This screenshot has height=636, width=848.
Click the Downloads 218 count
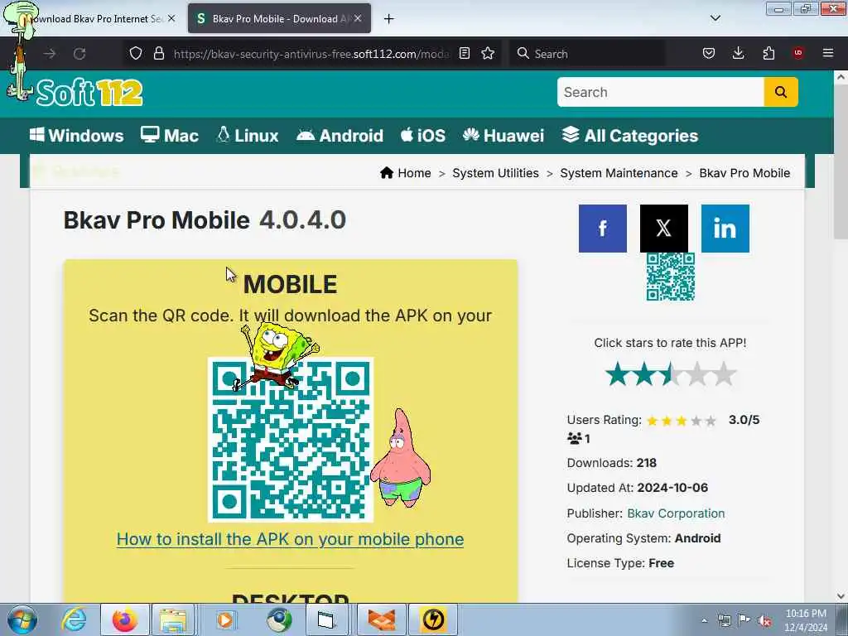point(646,463)
